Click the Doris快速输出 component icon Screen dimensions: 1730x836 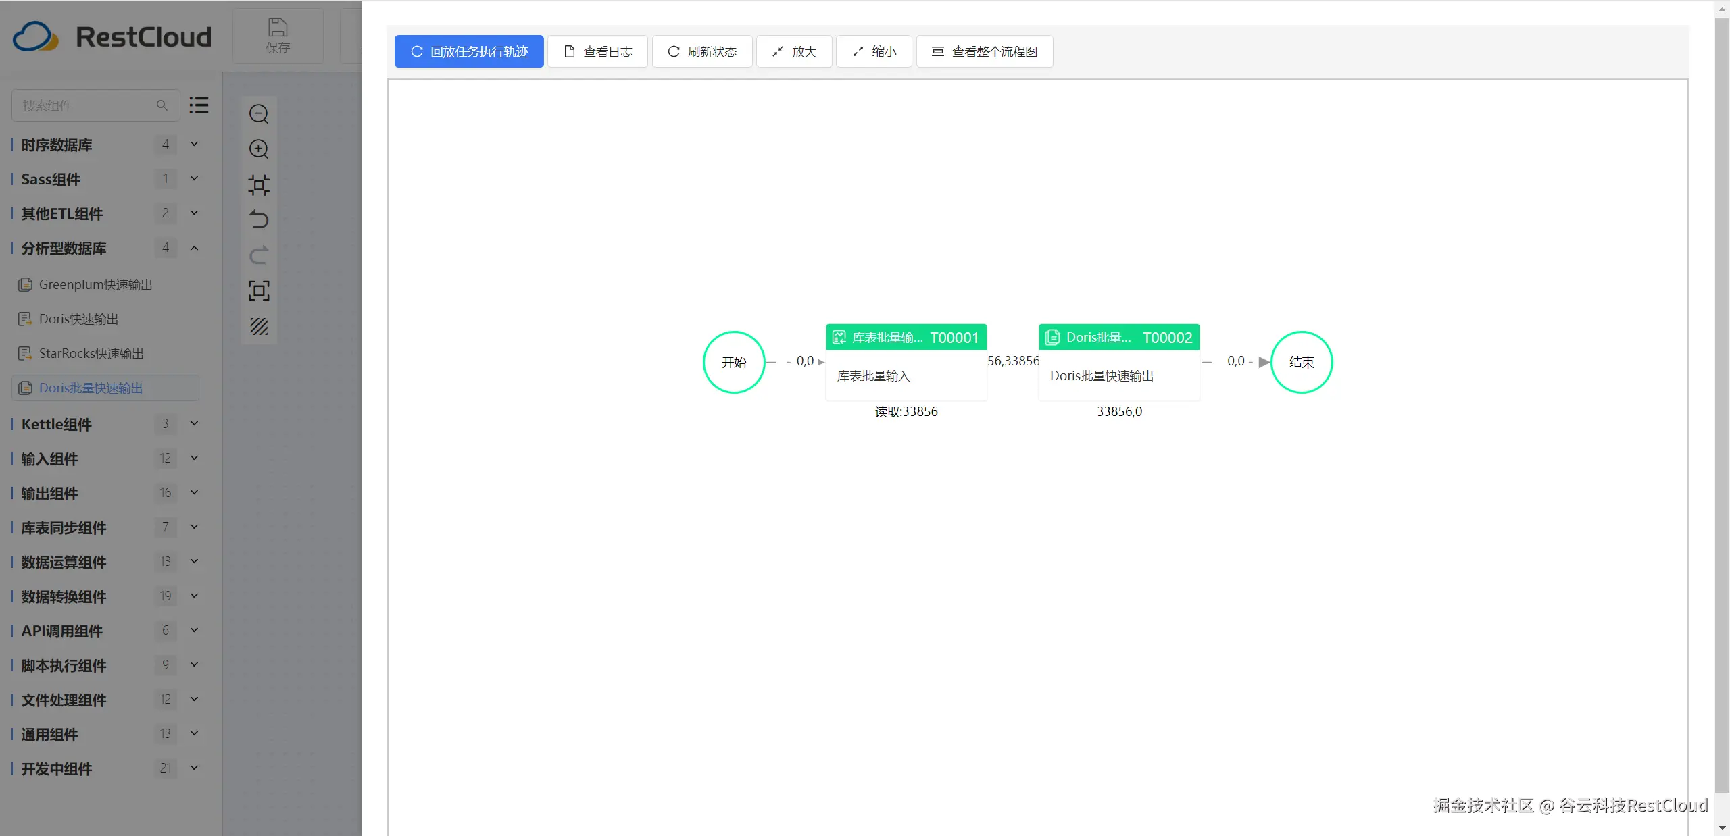pyautogui.click(x=25, y=319)
